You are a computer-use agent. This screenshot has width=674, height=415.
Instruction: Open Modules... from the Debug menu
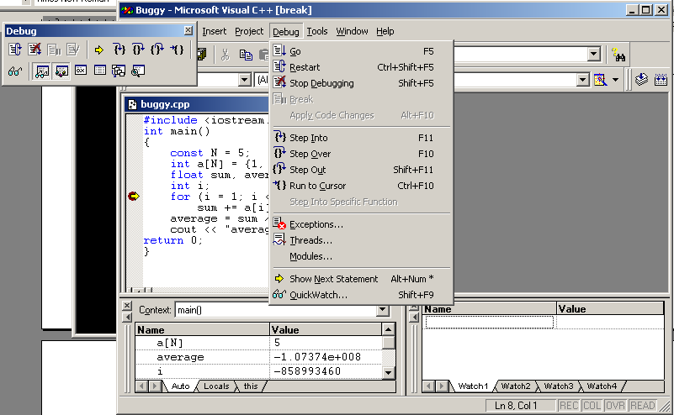(x=361, y=256)
